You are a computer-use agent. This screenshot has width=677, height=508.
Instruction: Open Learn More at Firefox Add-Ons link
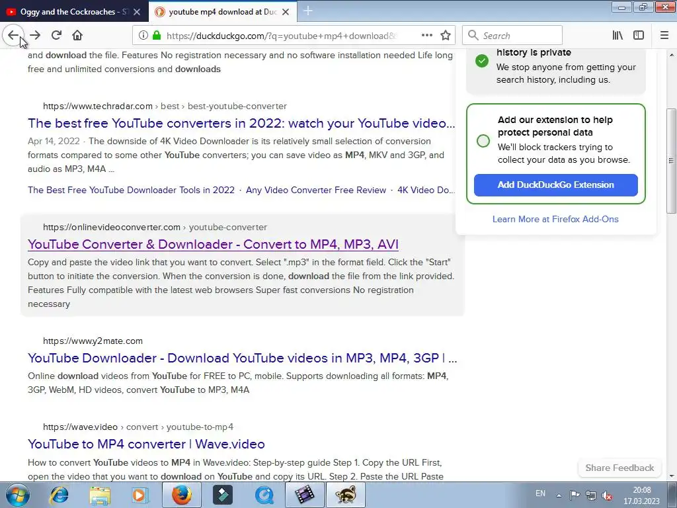[555, 219]
